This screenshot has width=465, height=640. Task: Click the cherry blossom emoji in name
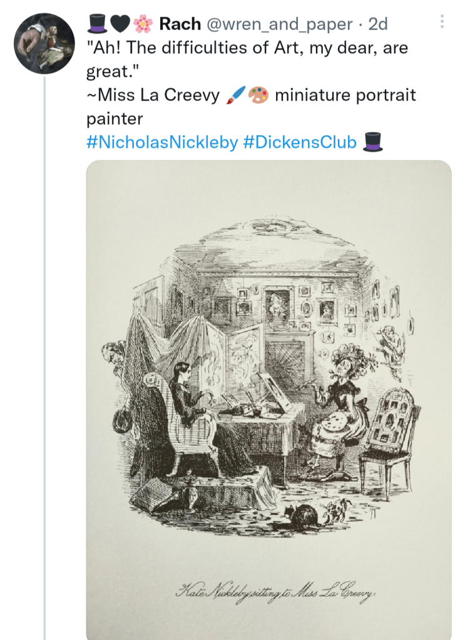click(143, 24)
